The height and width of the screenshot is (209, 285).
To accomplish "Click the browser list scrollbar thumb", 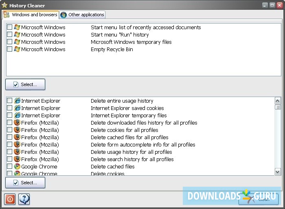I will click(x=278, y=107).
